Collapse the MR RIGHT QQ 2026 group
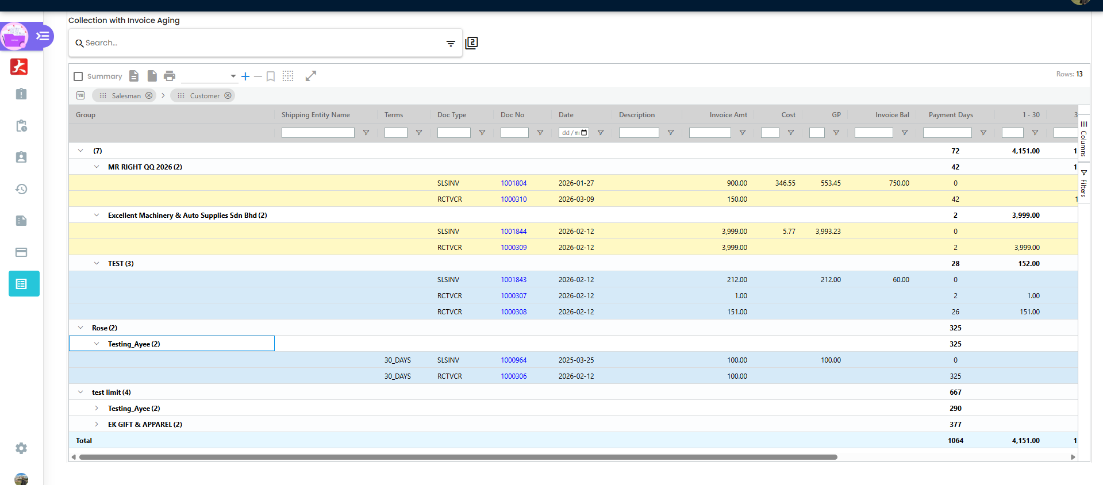The image size is (1103, 485). 97,167
